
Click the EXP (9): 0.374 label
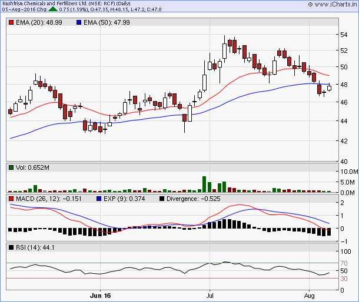coord(124,199)
